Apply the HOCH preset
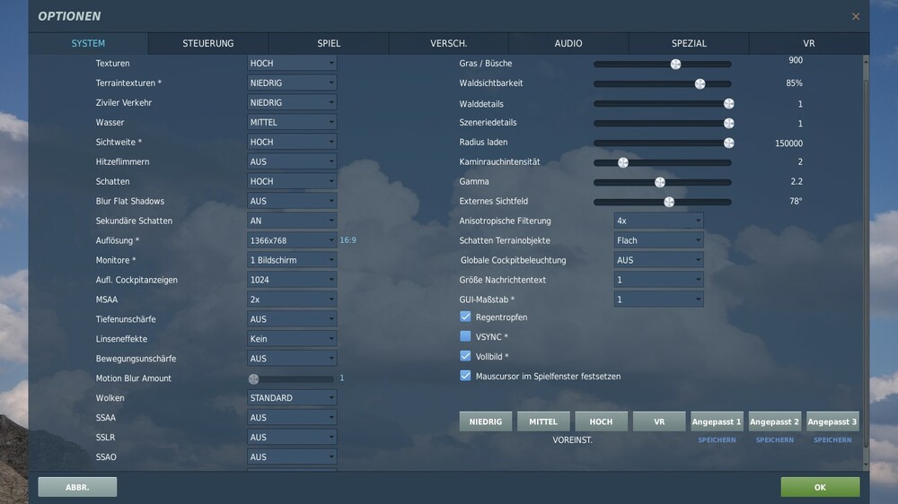Image resolution: width=898 pixels, height=504 pixels. tap(602, 421)
